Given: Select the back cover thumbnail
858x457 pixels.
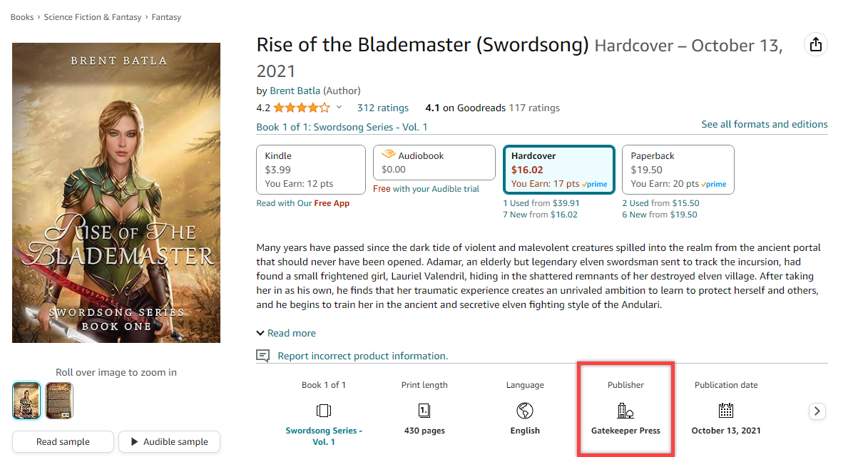Looking at the screenshot, I should coord(59,401).
